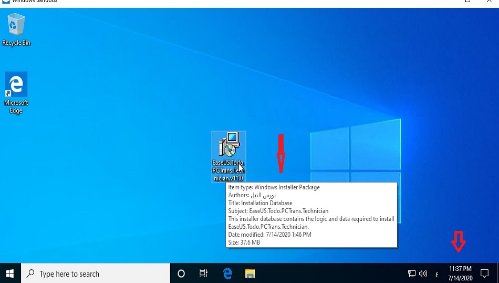Open the volume speaker tray icon
The height and width of the screenshot is (283, 499).
tap(423, 274)
